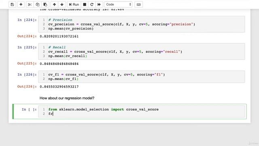Select output value 0.8209201193072161
This screenshot has width=259, height=146.
point(59,36)
